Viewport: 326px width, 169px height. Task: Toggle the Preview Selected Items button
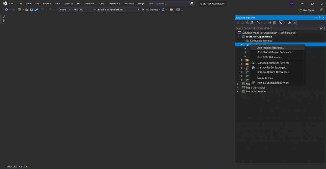click(x=294, y=23)
